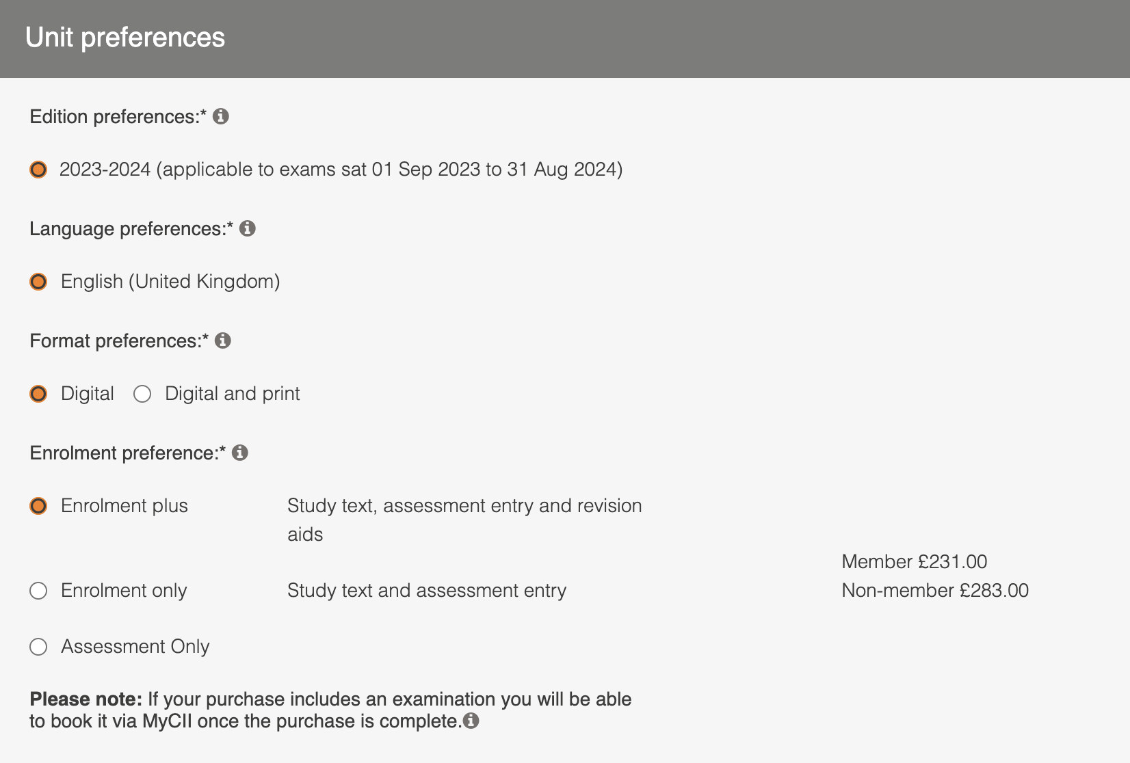Select the Enrolment plus option
The height and width of the screenshot is (763, 1130).
point(38,505)
